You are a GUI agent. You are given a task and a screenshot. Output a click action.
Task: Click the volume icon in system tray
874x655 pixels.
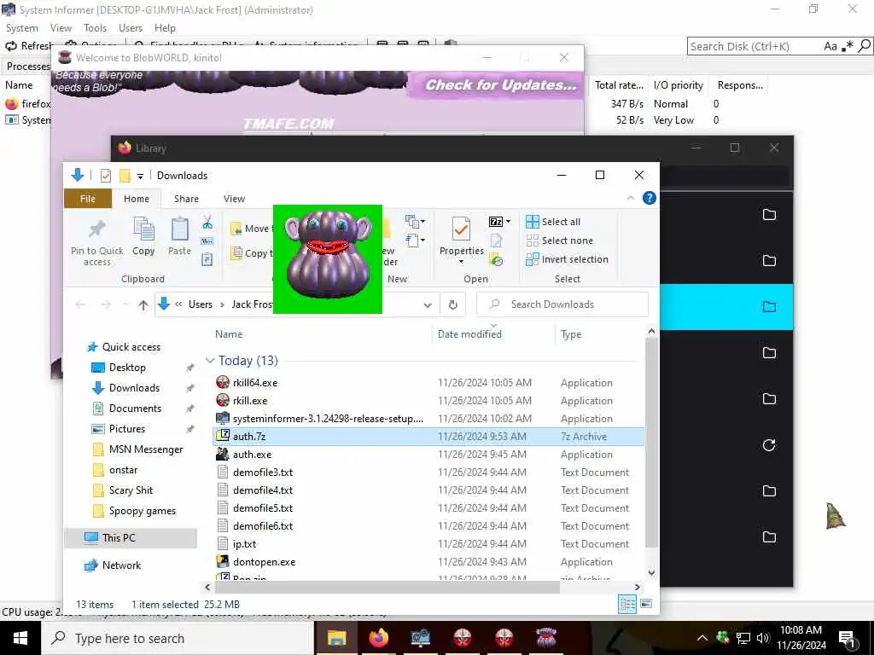(x=763, y=638)
